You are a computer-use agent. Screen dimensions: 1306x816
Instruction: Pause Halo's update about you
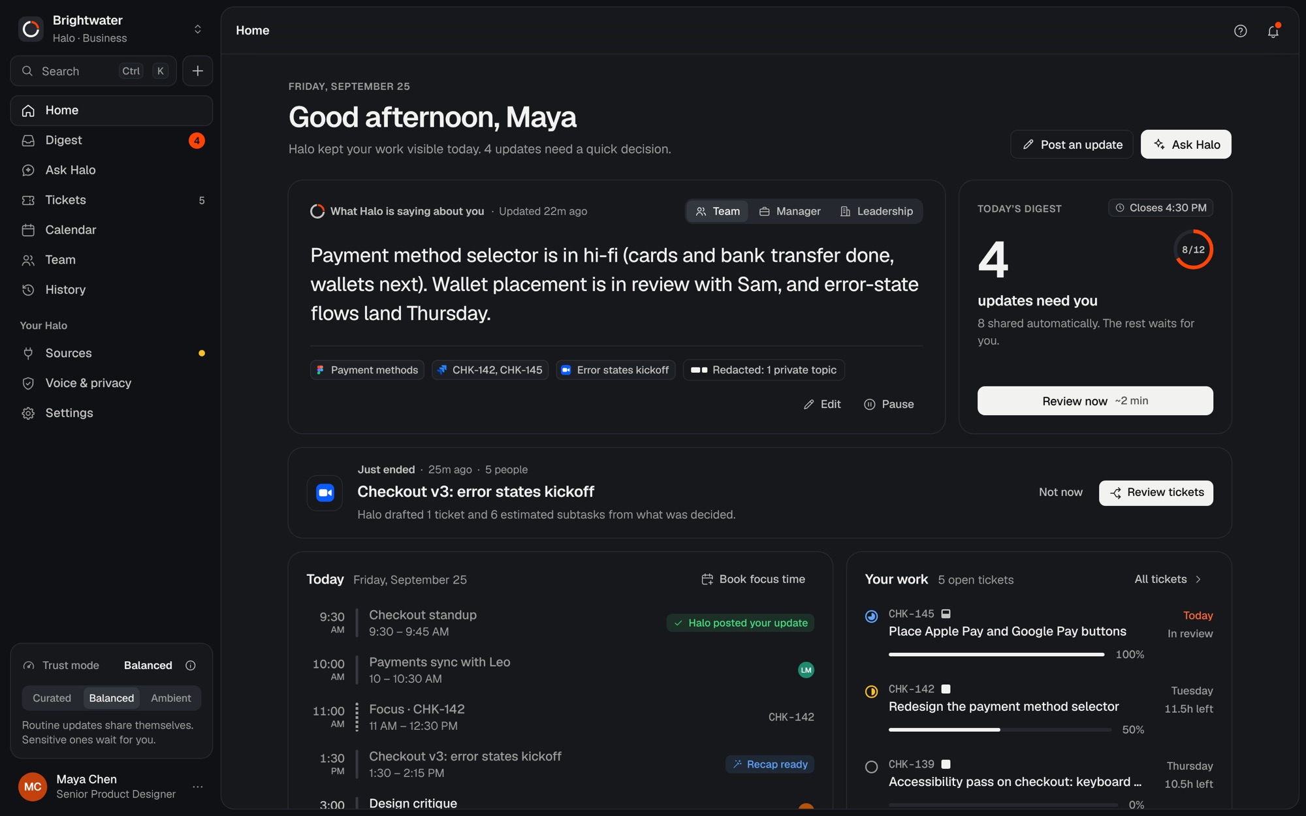click(889, 404)
